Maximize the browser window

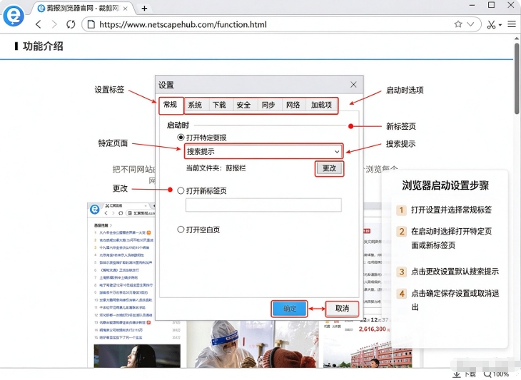click(x=492, y=5)
